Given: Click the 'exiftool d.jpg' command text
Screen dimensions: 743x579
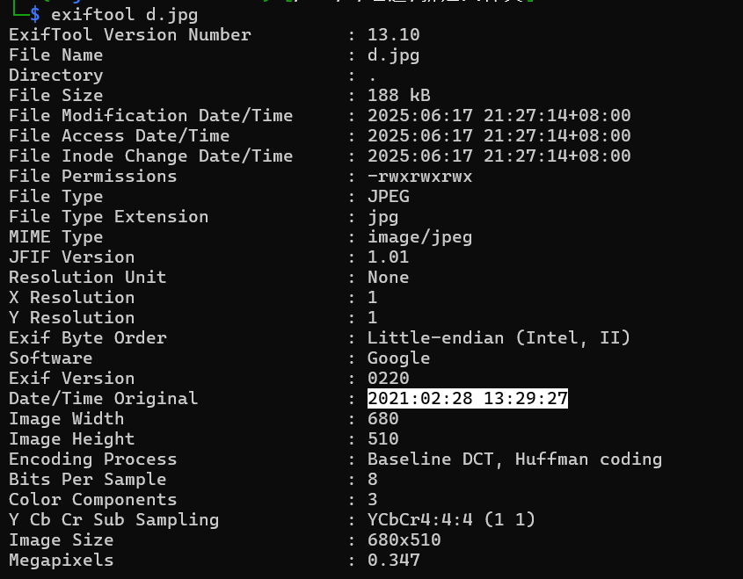Looking at the screenshot, I should (124, 15).
